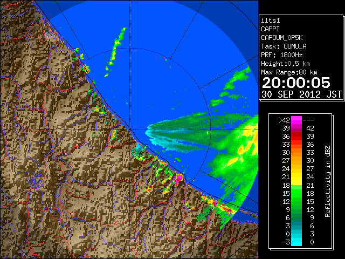Click the narrow yellow-green echo line offshore north
Viewport: 345px width, 259px height.
click(115, 52)
